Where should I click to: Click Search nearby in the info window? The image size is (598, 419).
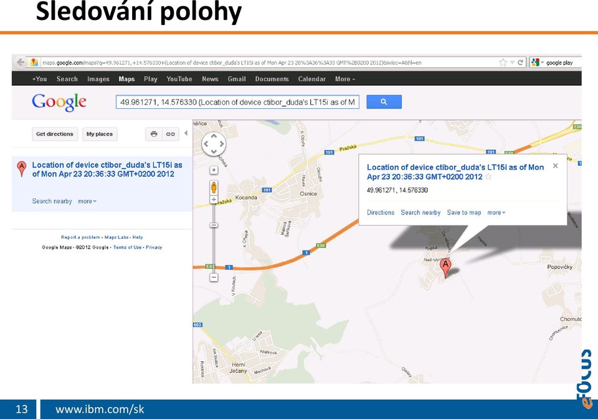coord(420,213)
